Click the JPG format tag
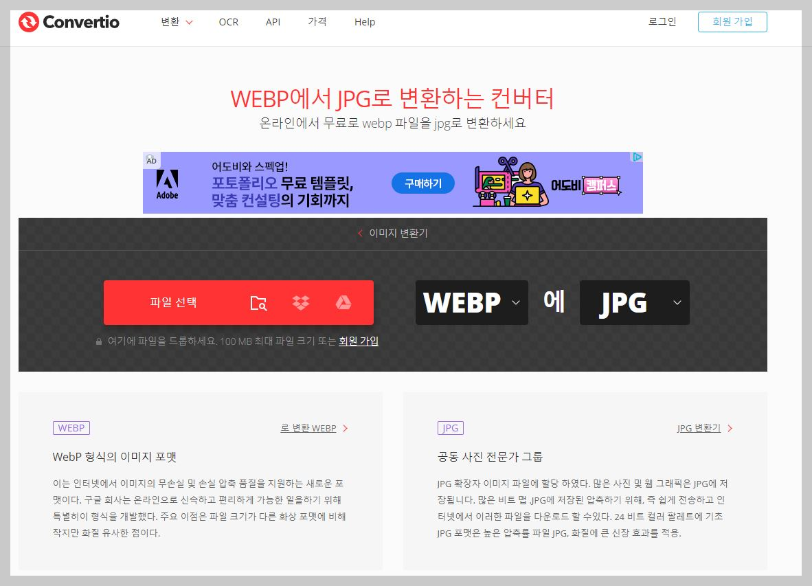812x586 pixels. click(x=450, y=428)
